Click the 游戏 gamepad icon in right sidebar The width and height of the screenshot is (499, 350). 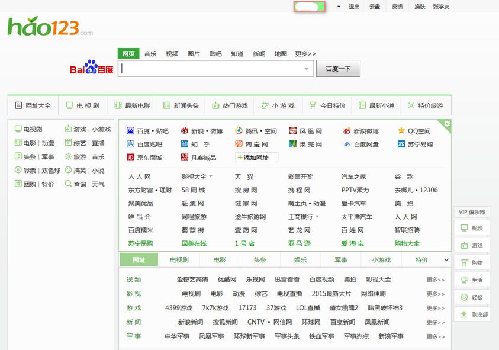point(464,246)
